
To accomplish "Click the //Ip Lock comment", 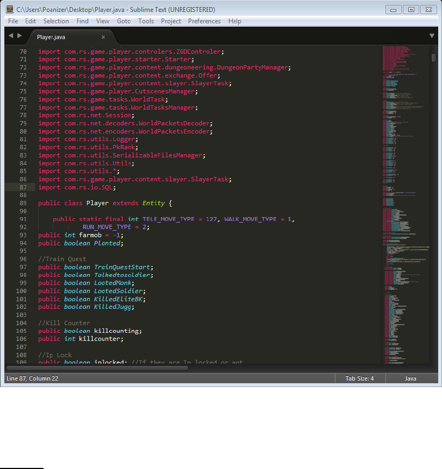I will (x=55, y=355).
